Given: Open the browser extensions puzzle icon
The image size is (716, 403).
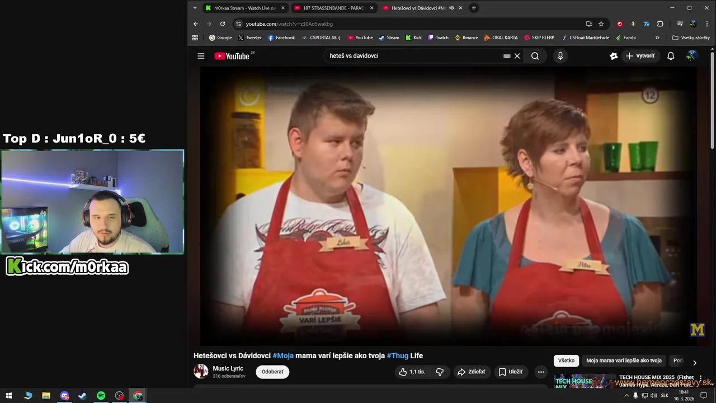Looking at the screenshot, I should (660, 24).
